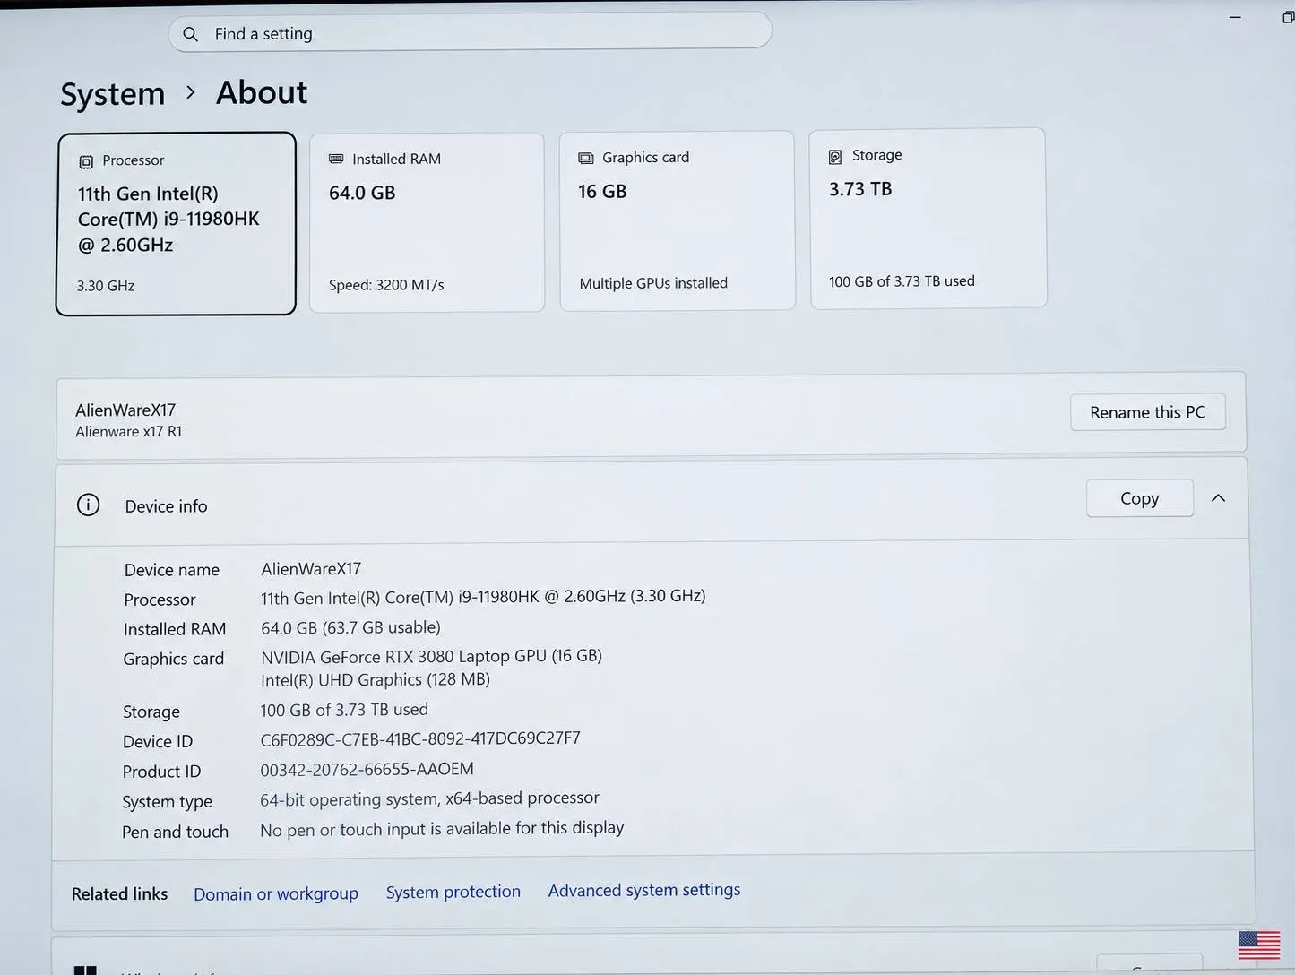This screenshot has height=975, width=1295.
Task: Select the No pen or touch input text
Action: pyautogui.click(x=442, y=829)
